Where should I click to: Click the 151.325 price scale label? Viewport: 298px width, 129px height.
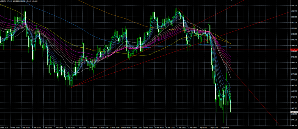click(x=294, y=6)
